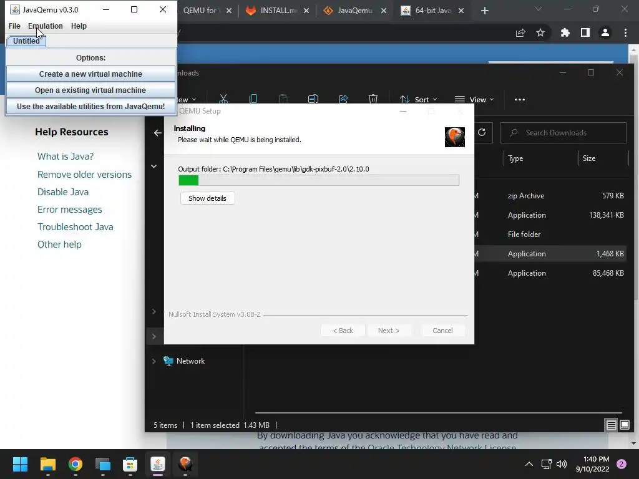Open the Chrome profile avatar icon
Image resolution: width=639 pixels, height=479 pixels.
tap(605, 32)
